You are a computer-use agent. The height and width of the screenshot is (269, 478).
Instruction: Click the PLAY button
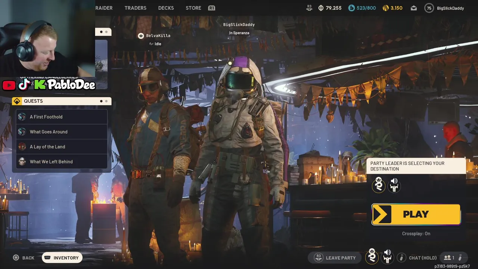coord(416,214)
